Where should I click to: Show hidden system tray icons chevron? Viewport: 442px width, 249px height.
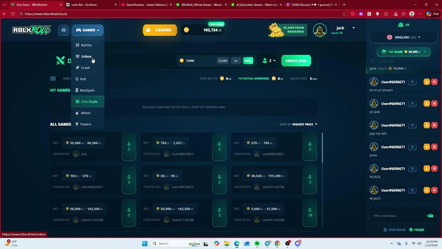(x=392, y=243)
